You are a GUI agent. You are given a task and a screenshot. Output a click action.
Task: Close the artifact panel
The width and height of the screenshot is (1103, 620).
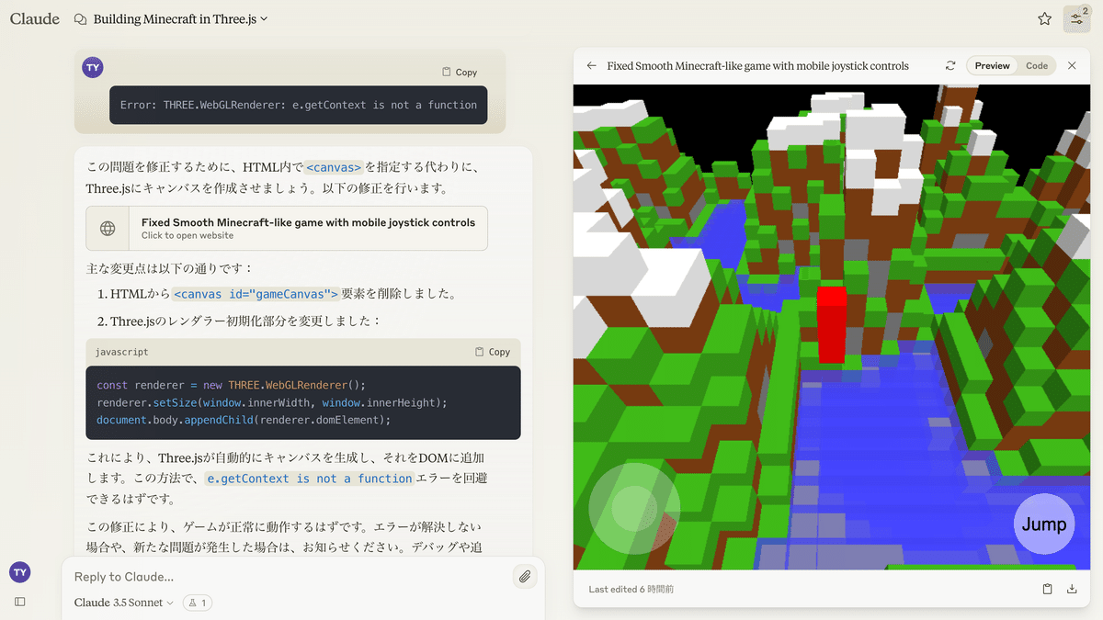point(1072,66)
